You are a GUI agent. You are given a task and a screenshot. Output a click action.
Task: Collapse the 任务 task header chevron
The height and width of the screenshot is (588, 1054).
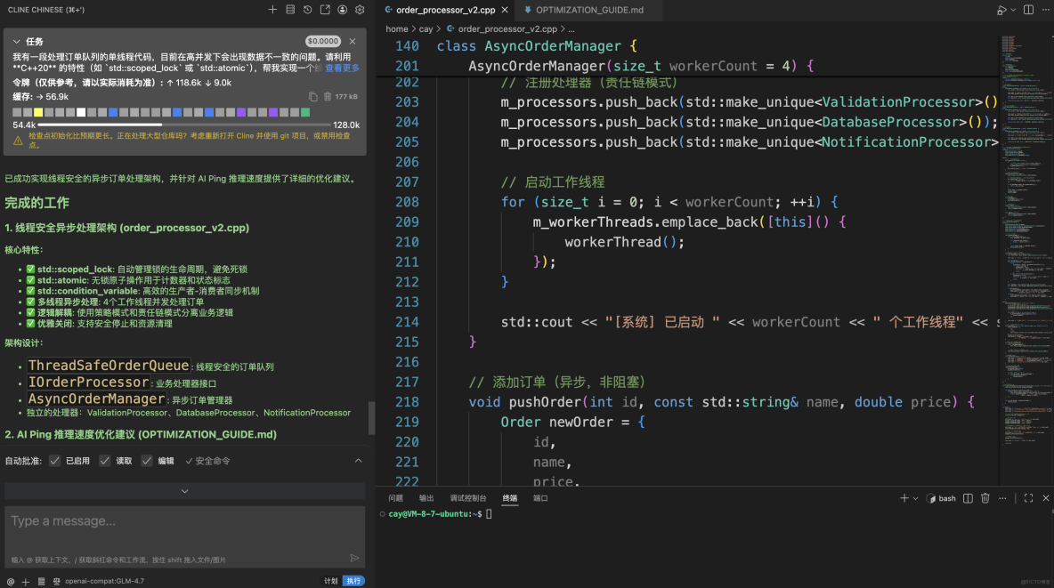16,42
